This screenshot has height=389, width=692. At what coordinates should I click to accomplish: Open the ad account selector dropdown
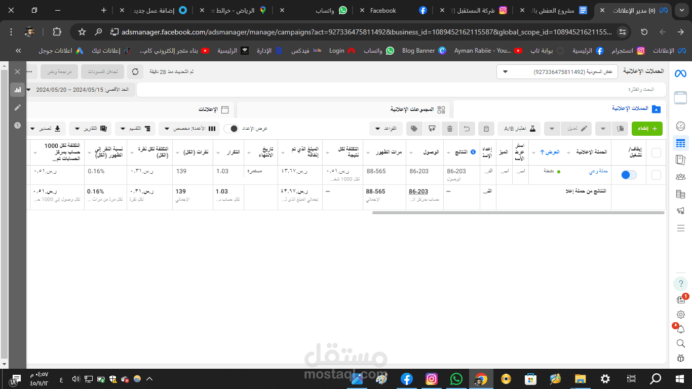[557, 72]
